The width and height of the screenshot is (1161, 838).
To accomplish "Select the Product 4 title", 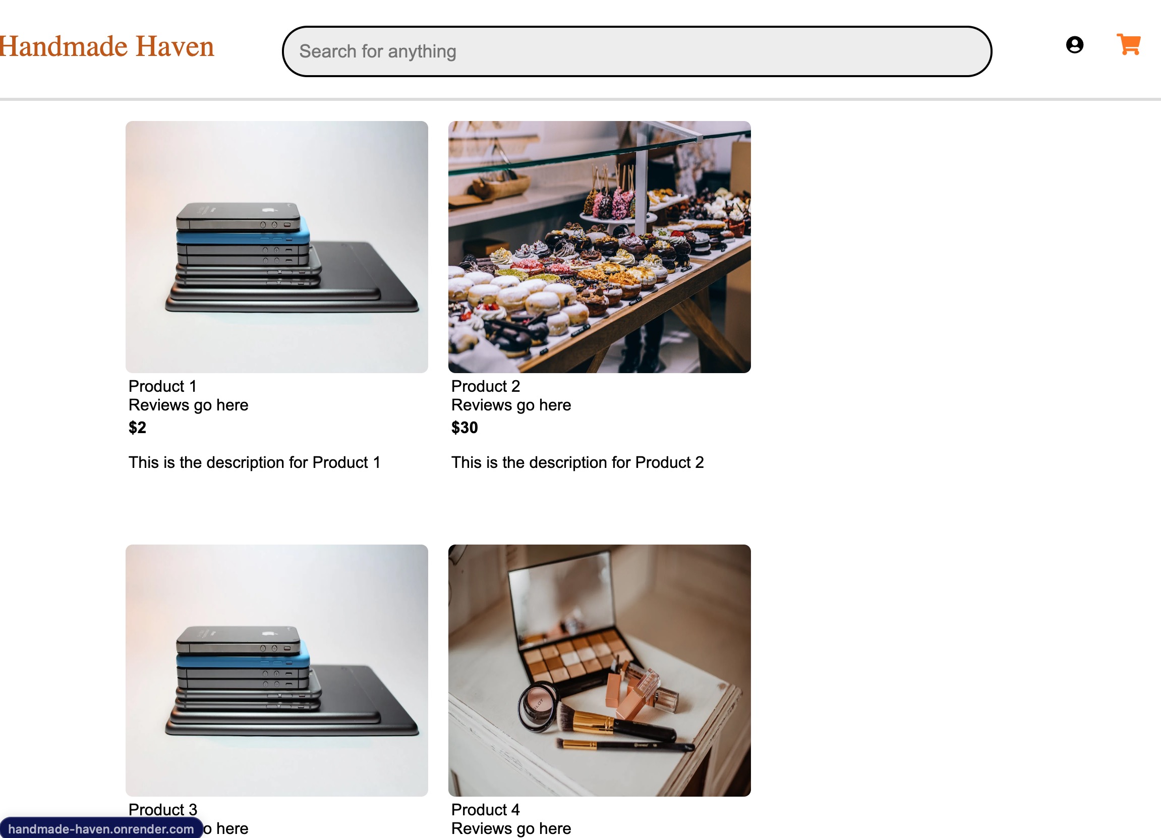I will (x=485, y=809).
